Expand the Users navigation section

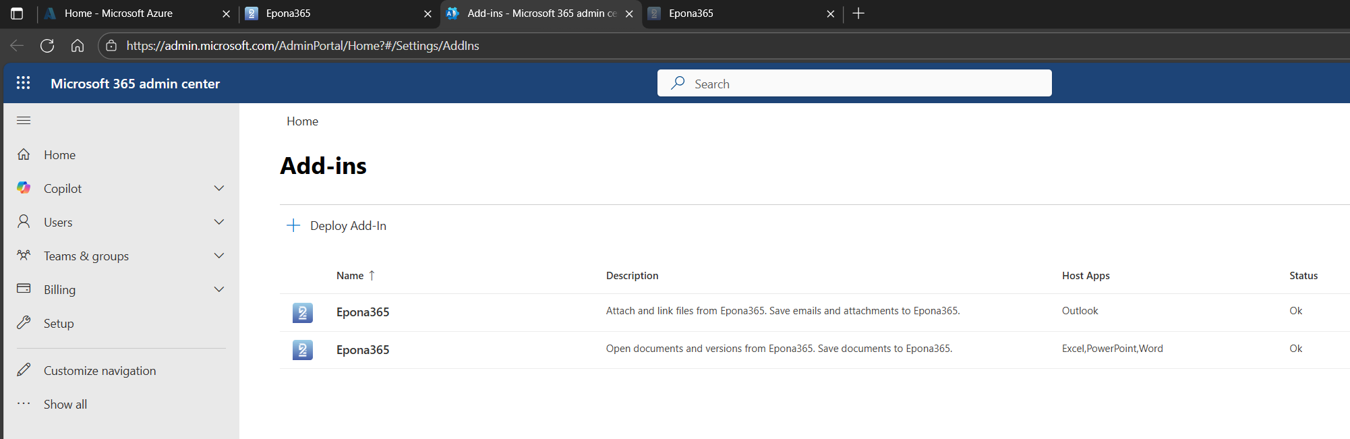tap(218, 222)
